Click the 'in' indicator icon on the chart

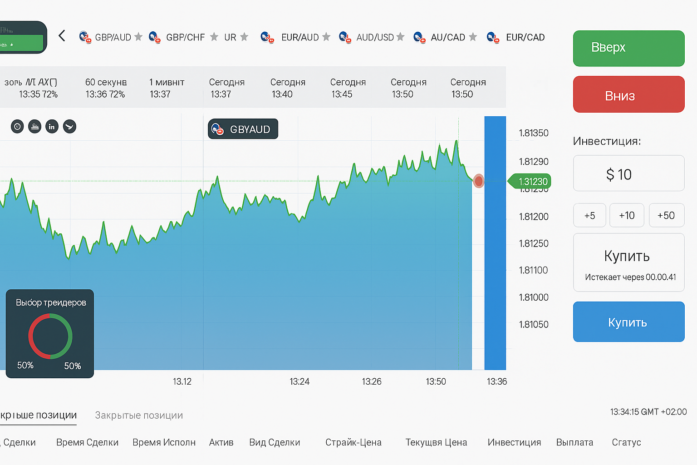52,127
